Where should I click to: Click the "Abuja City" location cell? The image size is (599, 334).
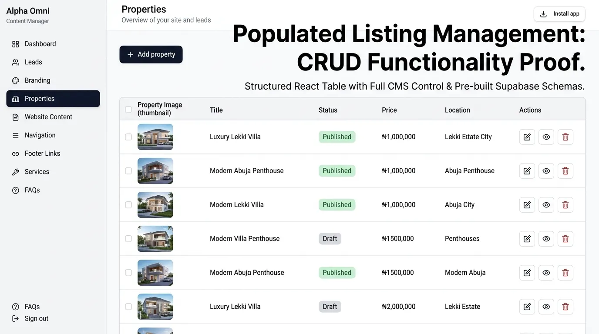click(x=460, y=205)
